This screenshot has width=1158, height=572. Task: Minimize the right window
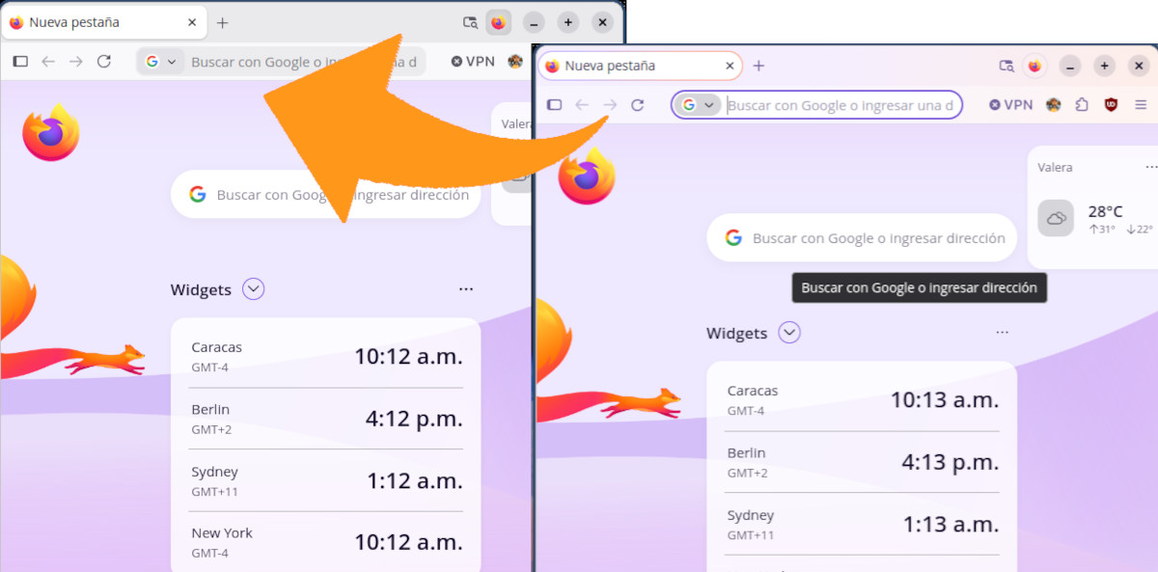coord(1070,66)
